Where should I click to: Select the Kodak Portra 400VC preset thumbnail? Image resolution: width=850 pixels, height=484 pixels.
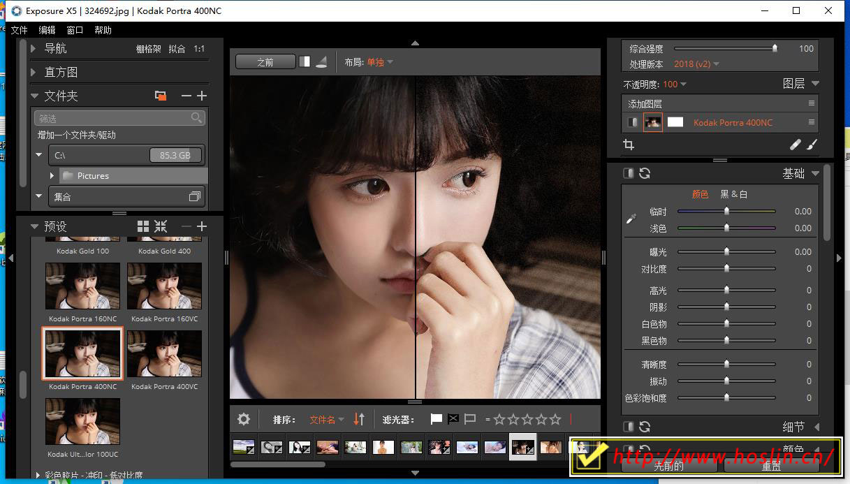165,354
